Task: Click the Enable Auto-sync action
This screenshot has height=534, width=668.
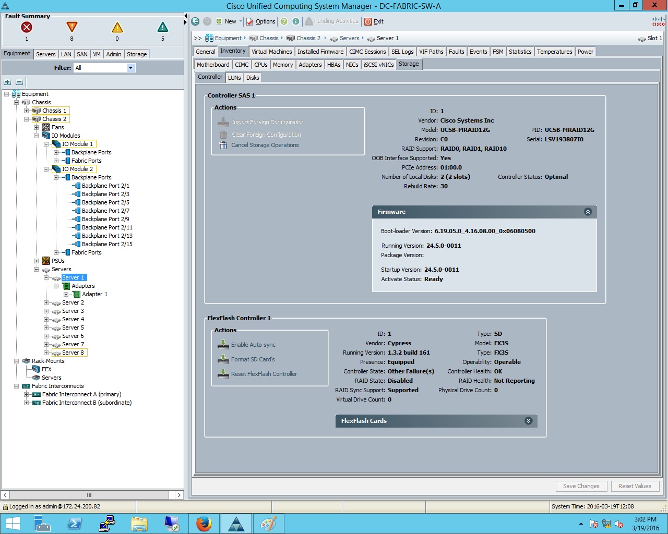Action: (253, 345)
